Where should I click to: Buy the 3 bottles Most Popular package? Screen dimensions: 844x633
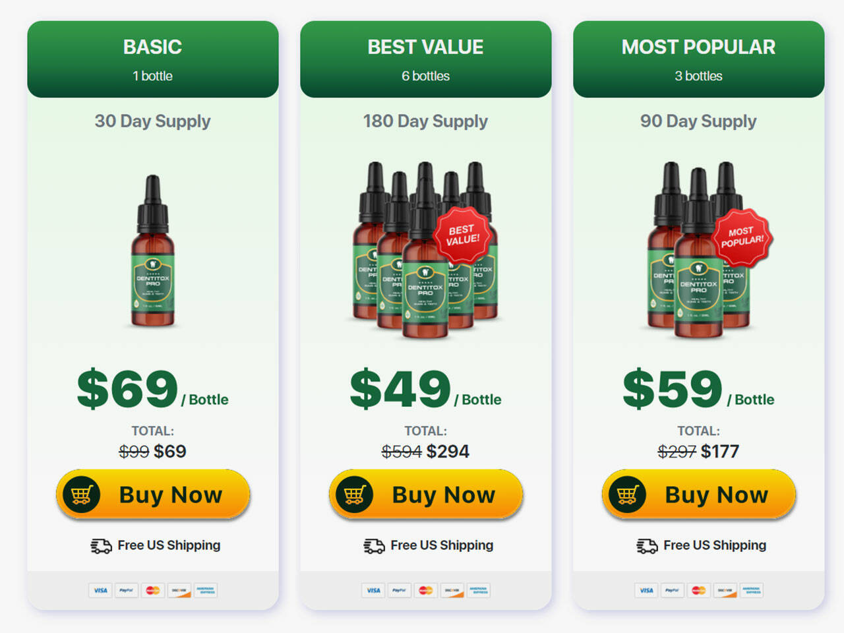(699, 495)
